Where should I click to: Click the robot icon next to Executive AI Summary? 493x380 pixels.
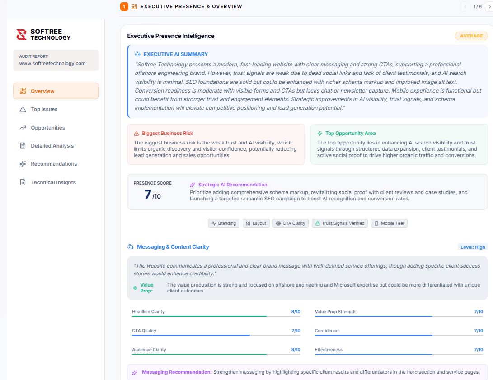click(138, 54)
